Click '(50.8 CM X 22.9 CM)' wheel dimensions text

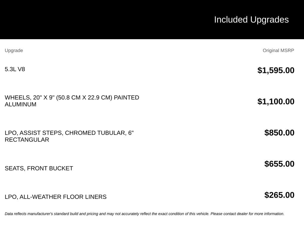point(84,97)
